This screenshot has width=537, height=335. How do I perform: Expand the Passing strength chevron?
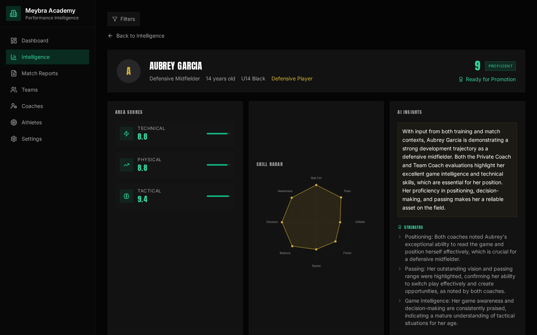click(400, 269)
